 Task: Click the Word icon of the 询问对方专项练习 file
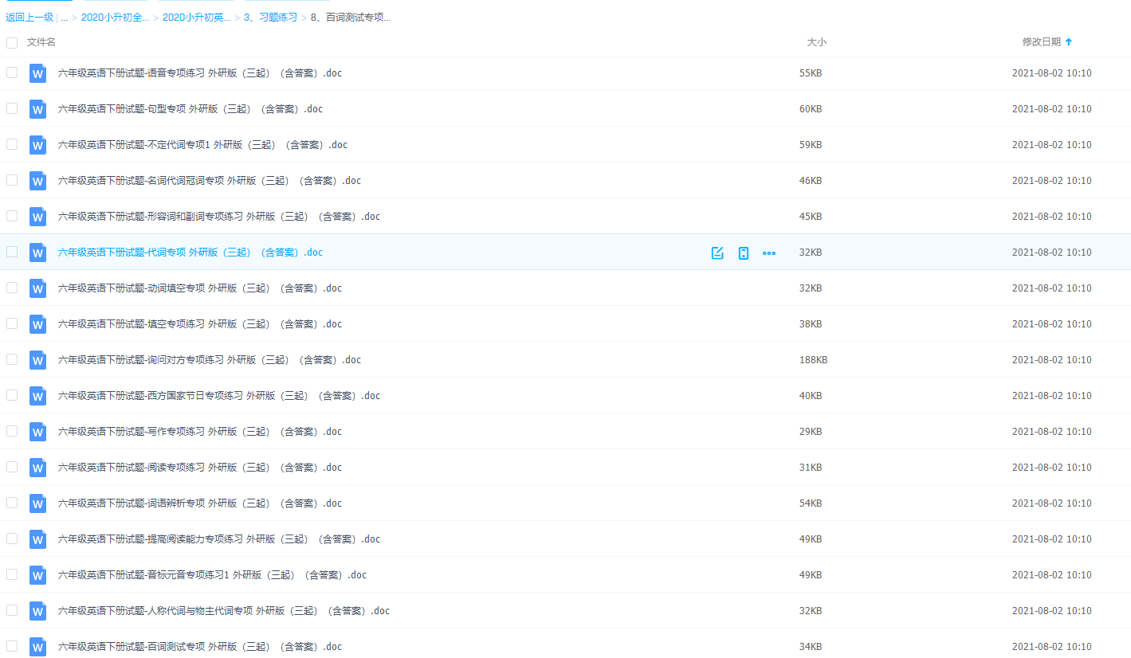37,360
